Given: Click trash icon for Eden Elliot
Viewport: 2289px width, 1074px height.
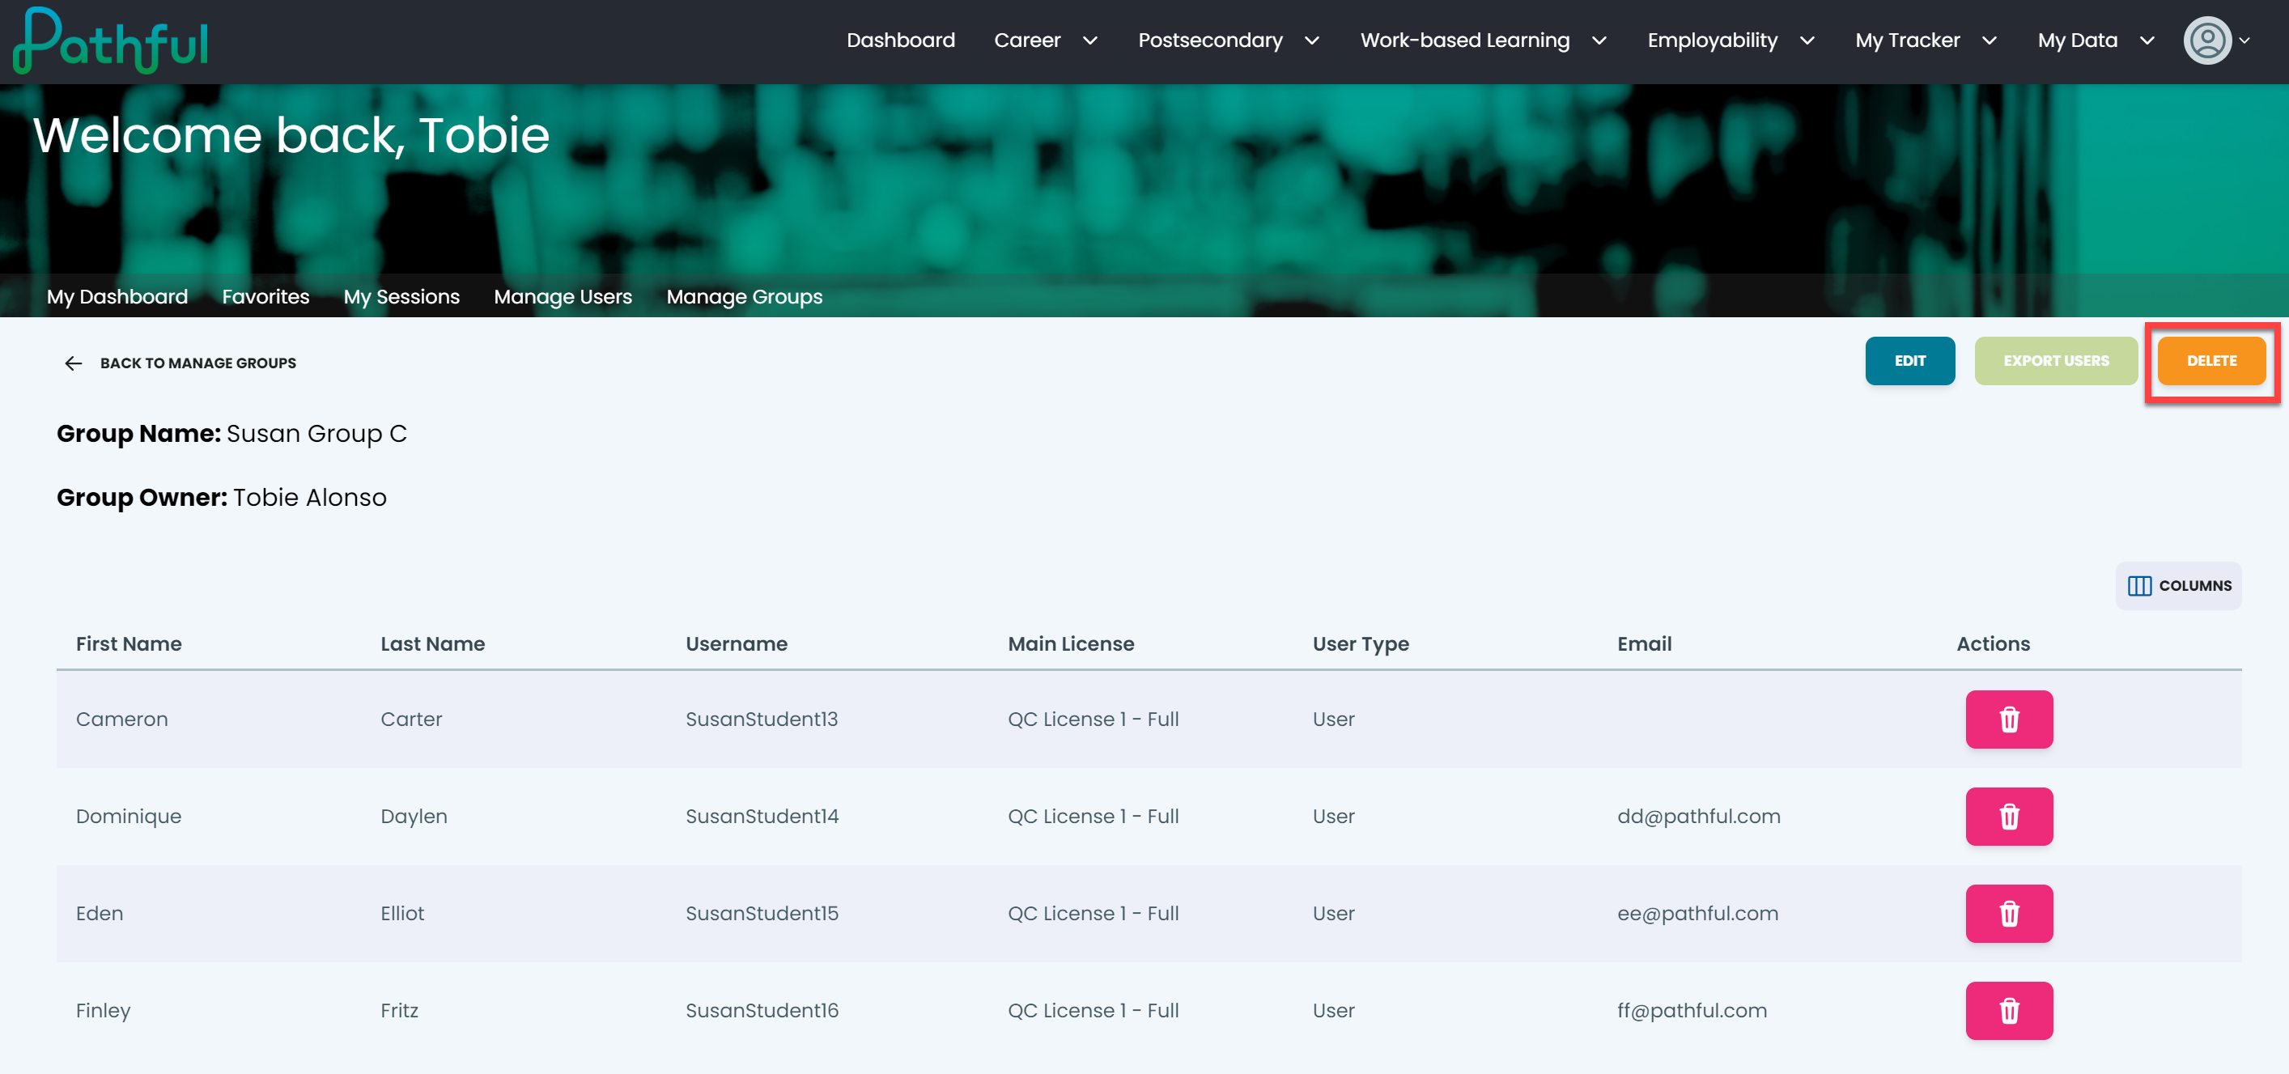Looking at the screenshot, I should pyautogui.click(x=2008, y=913).
